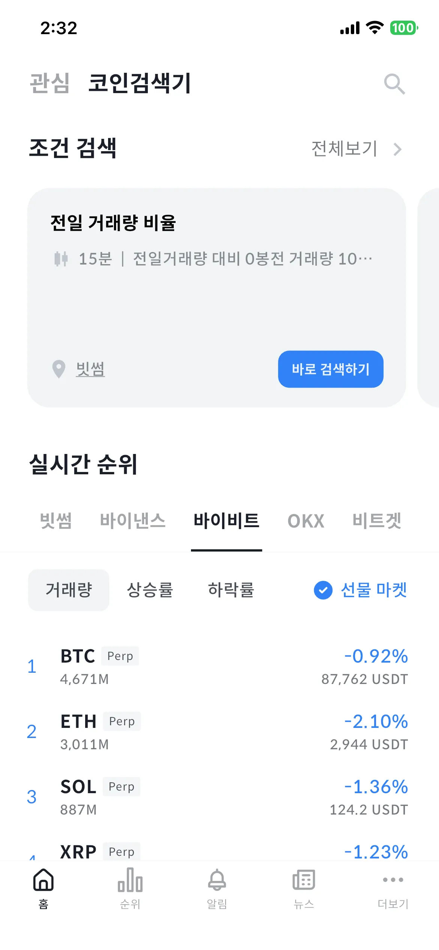Select the 하락률 losers filter
This screenshot has width=439, height=950.
(231, 590)
